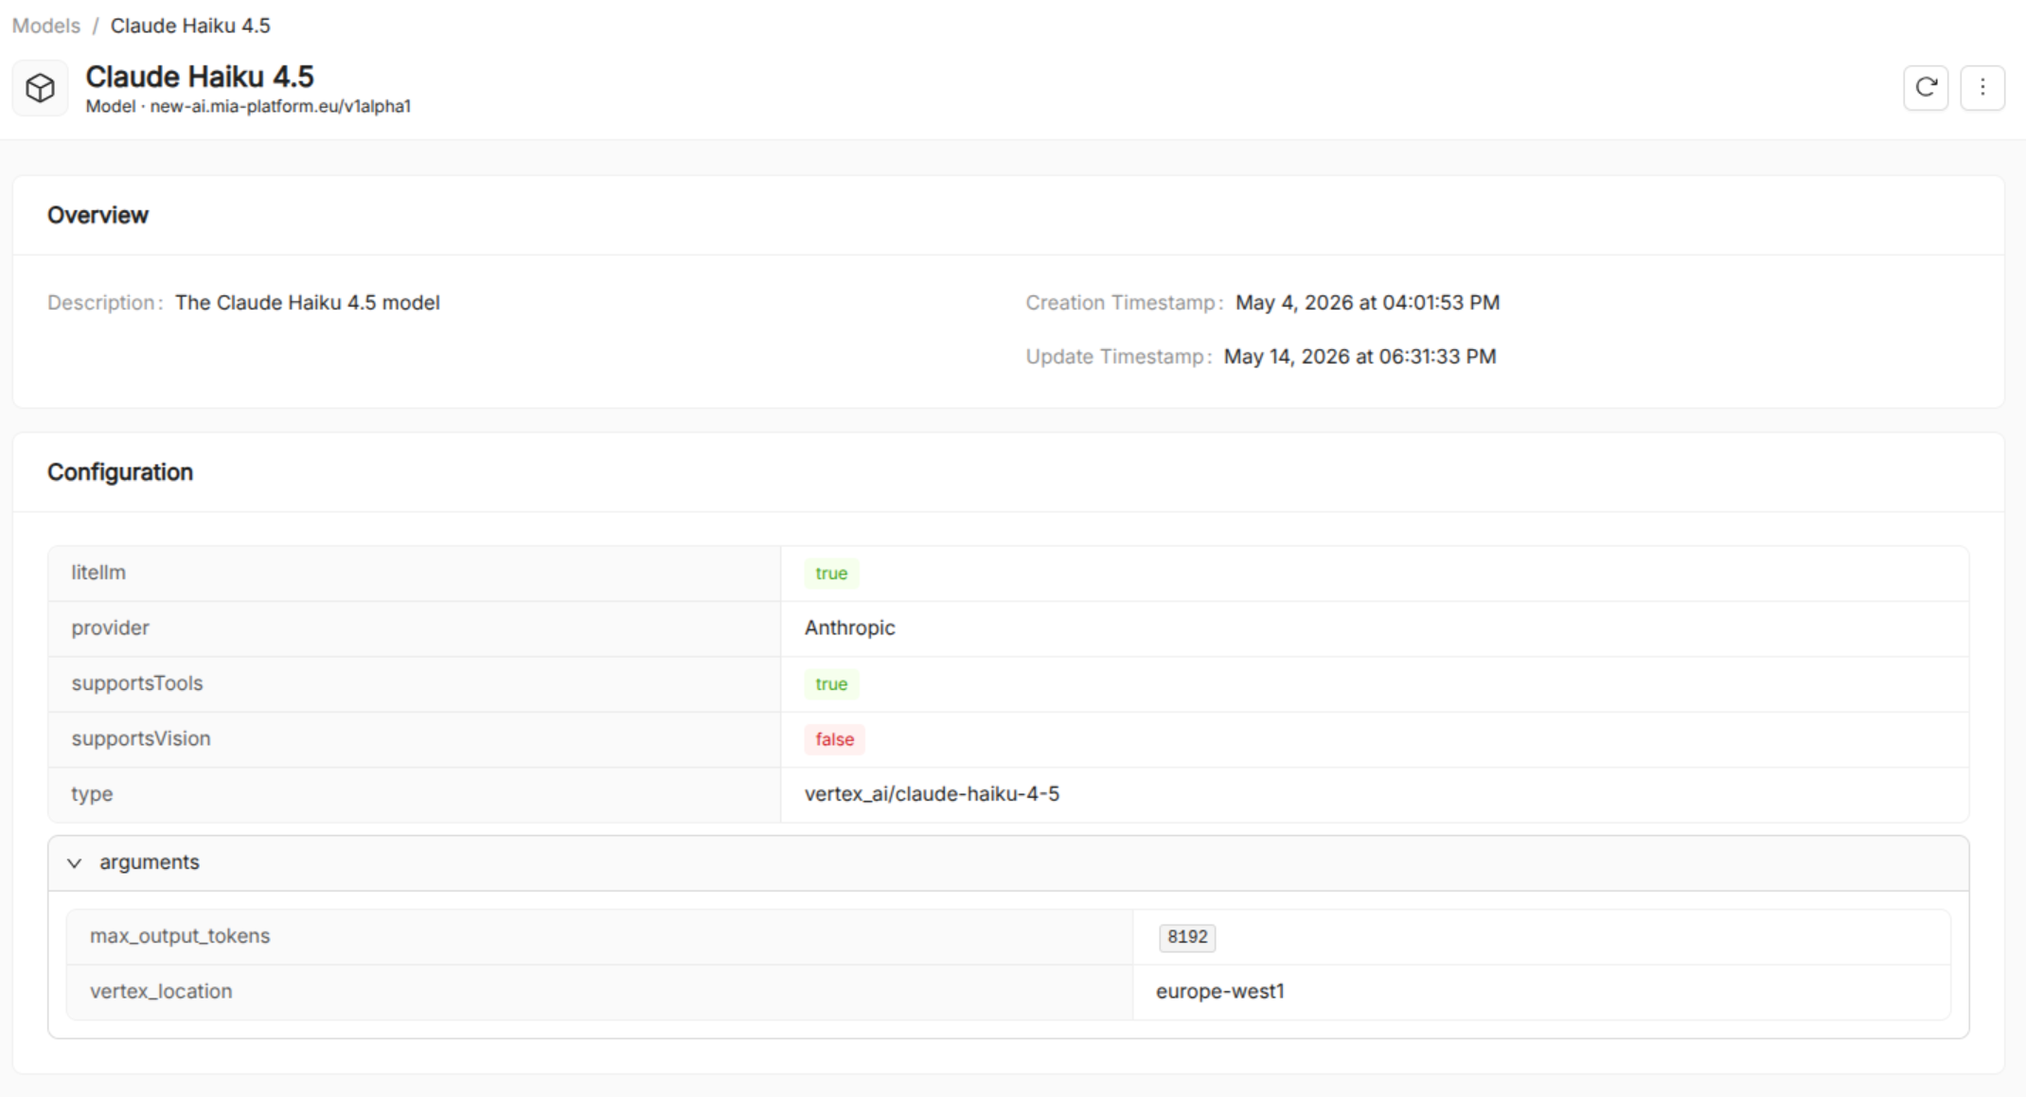
Task: Click the arguments section label
Action: (150, 862)
